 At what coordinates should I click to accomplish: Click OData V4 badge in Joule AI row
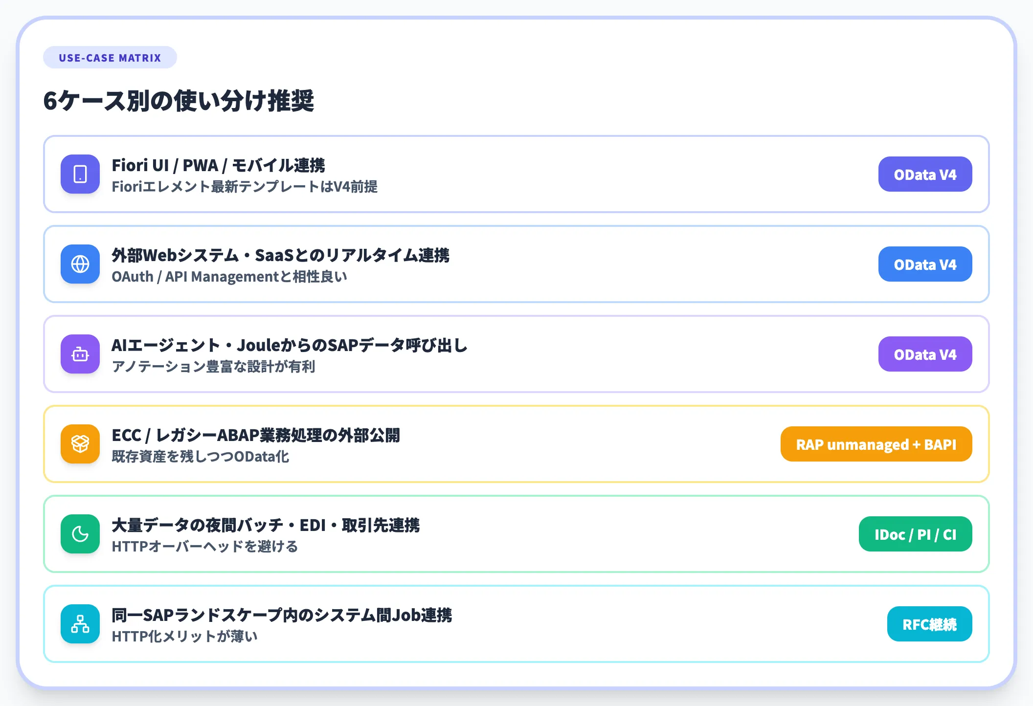point(925,354)
